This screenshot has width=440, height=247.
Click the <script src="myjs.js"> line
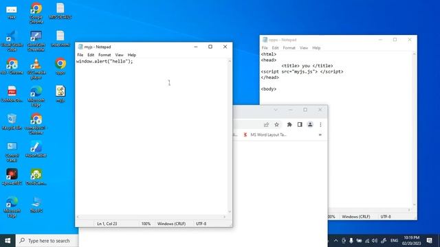click(x=302, y=71)
